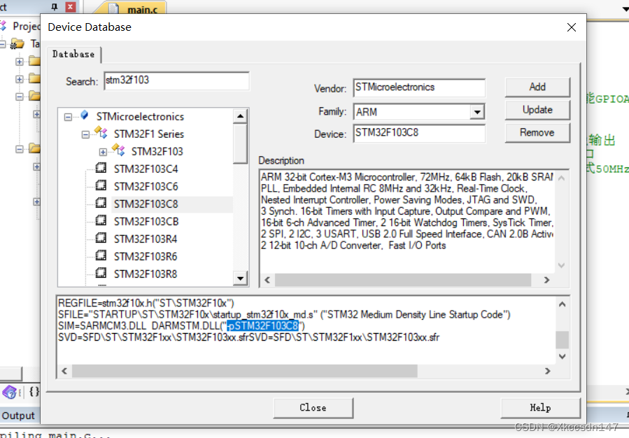Select STM32F103R8 in device tree
629x438 pixels.
[x=146, y=274]
